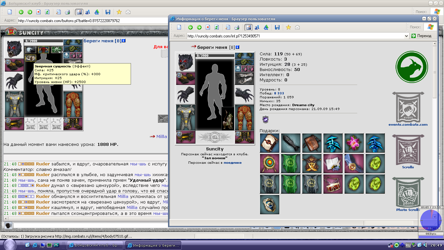Click the volume speaker tray icon

(x=425, y=245)
